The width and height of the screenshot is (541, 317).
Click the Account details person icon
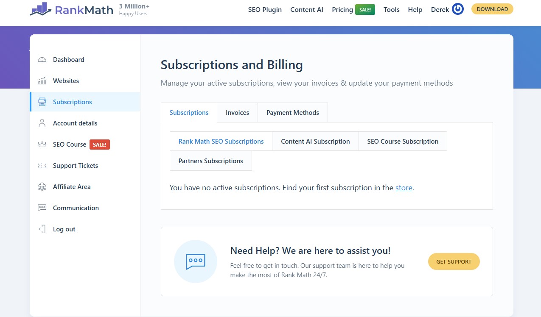point(42,123)
